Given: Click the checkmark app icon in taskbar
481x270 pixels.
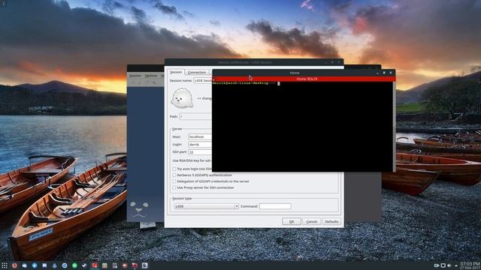Looking at the screenshot, I should [x=84, y=265].
